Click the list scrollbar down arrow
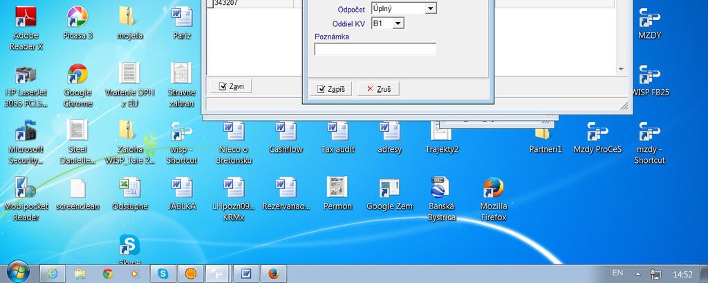Viewport: 708px width, 283px height. pyautogui.click(x=621, y=70)
